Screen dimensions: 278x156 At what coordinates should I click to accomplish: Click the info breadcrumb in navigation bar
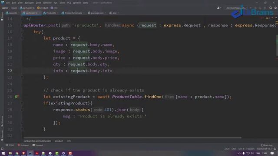pyautogui.click(x=54, y=8)
